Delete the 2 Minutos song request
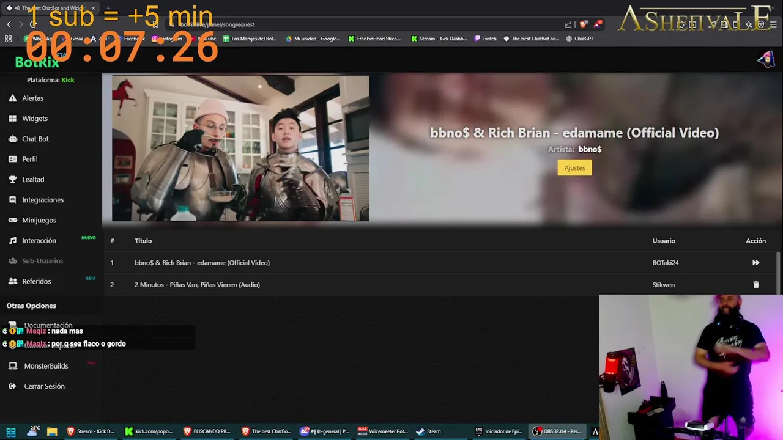Screen dimensions: 783x440 755,285
